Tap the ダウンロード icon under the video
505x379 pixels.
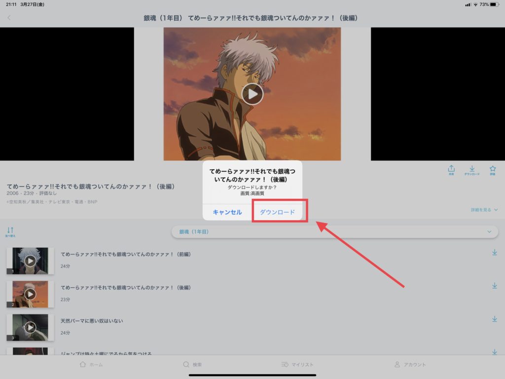click(x=472, y=170)
